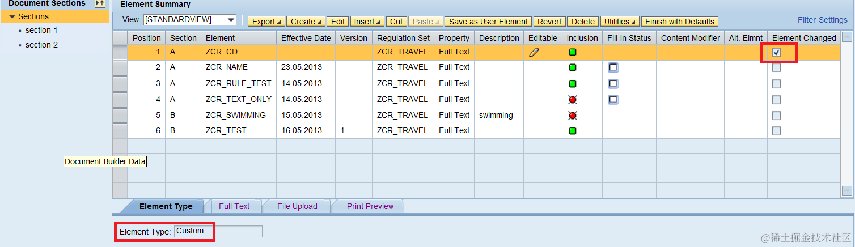Click effective date 23.05.2013 cell
This screenshot has width=855, height=247.
click(x=306, y=67)
